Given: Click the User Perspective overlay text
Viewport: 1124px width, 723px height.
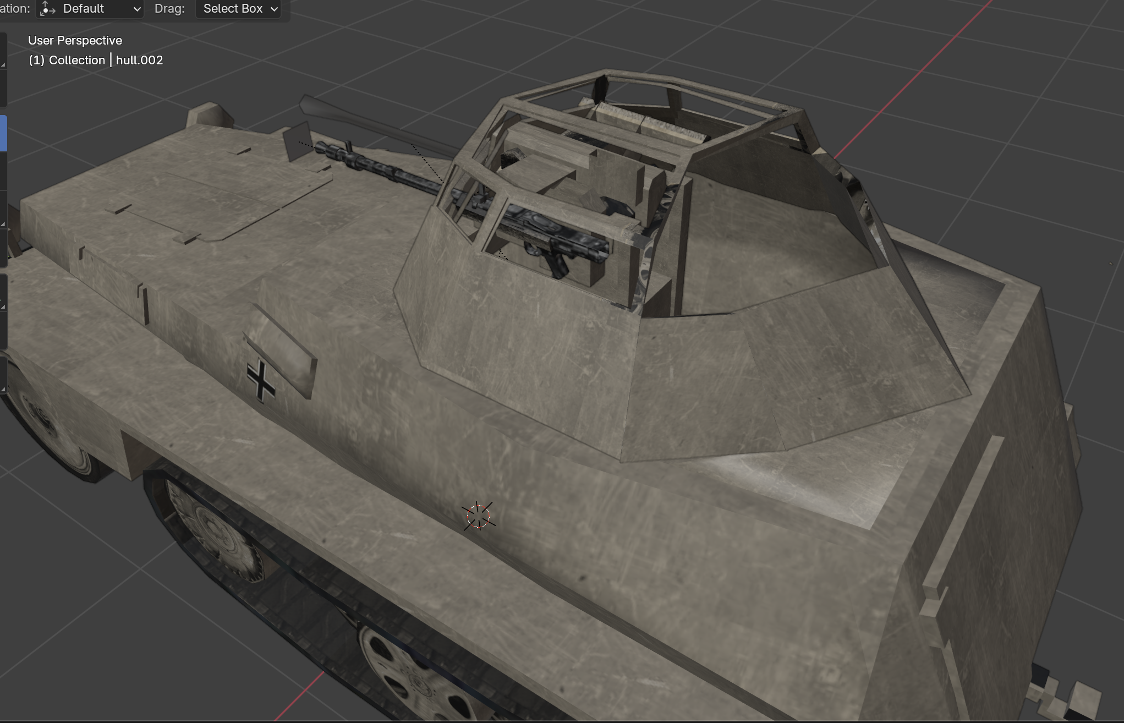Looking at the screenshot, I should click(x=75, y=41).
